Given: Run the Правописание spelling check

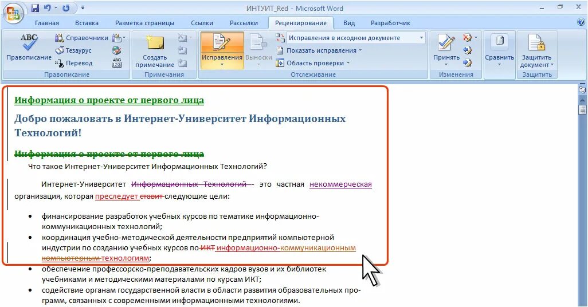Looking at the screenshot, I should [29, 48].
